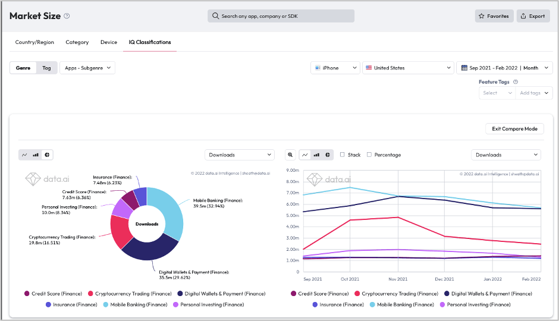Toggle Insurance legend in left chart
Viewport: 559px width, 321px height.
(71, 304)
